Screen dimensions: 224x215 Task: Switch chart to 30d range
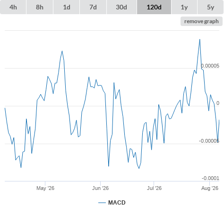121,7
